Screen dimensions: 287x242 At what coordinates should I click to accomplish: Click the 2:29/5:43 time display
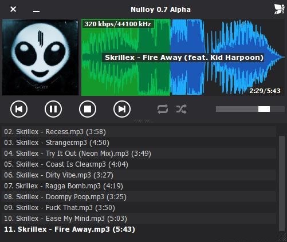tap(265, 91)
